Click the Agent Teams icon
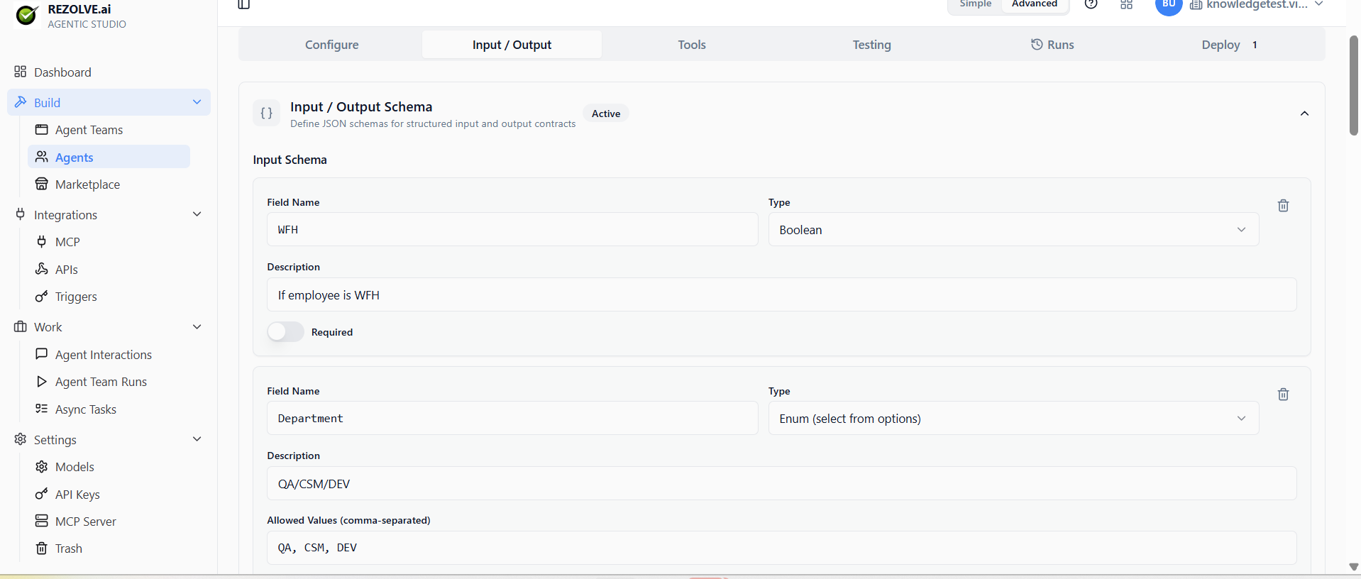 click(x=42, y=129)
